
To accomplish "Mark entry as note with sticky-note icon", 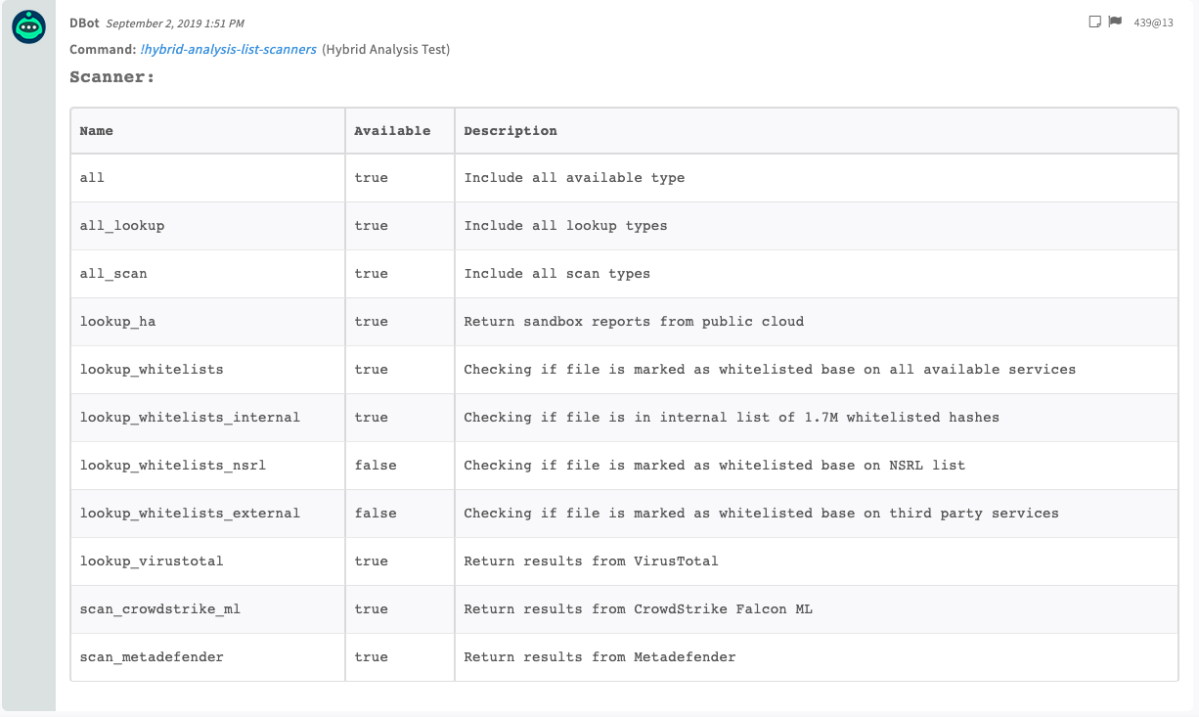I will 1095,22.
